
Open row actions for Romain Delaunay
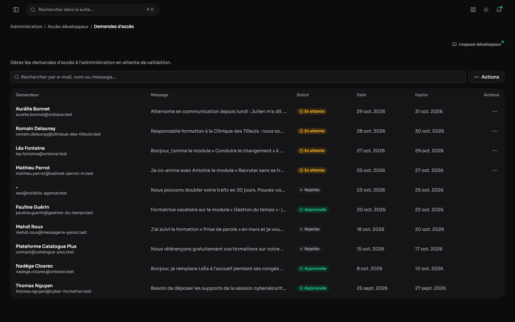coord(495,131)
